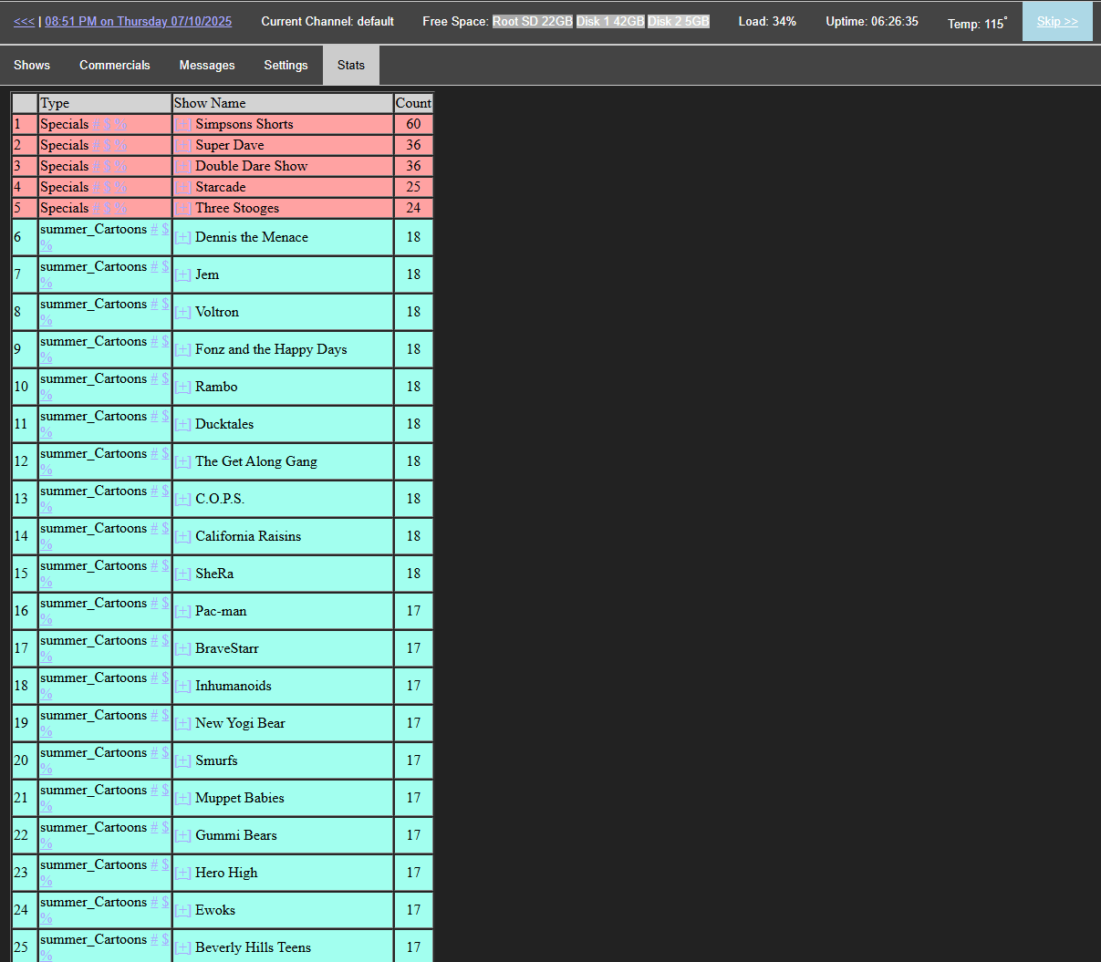Click the Count column header

(x=413, y=103)
